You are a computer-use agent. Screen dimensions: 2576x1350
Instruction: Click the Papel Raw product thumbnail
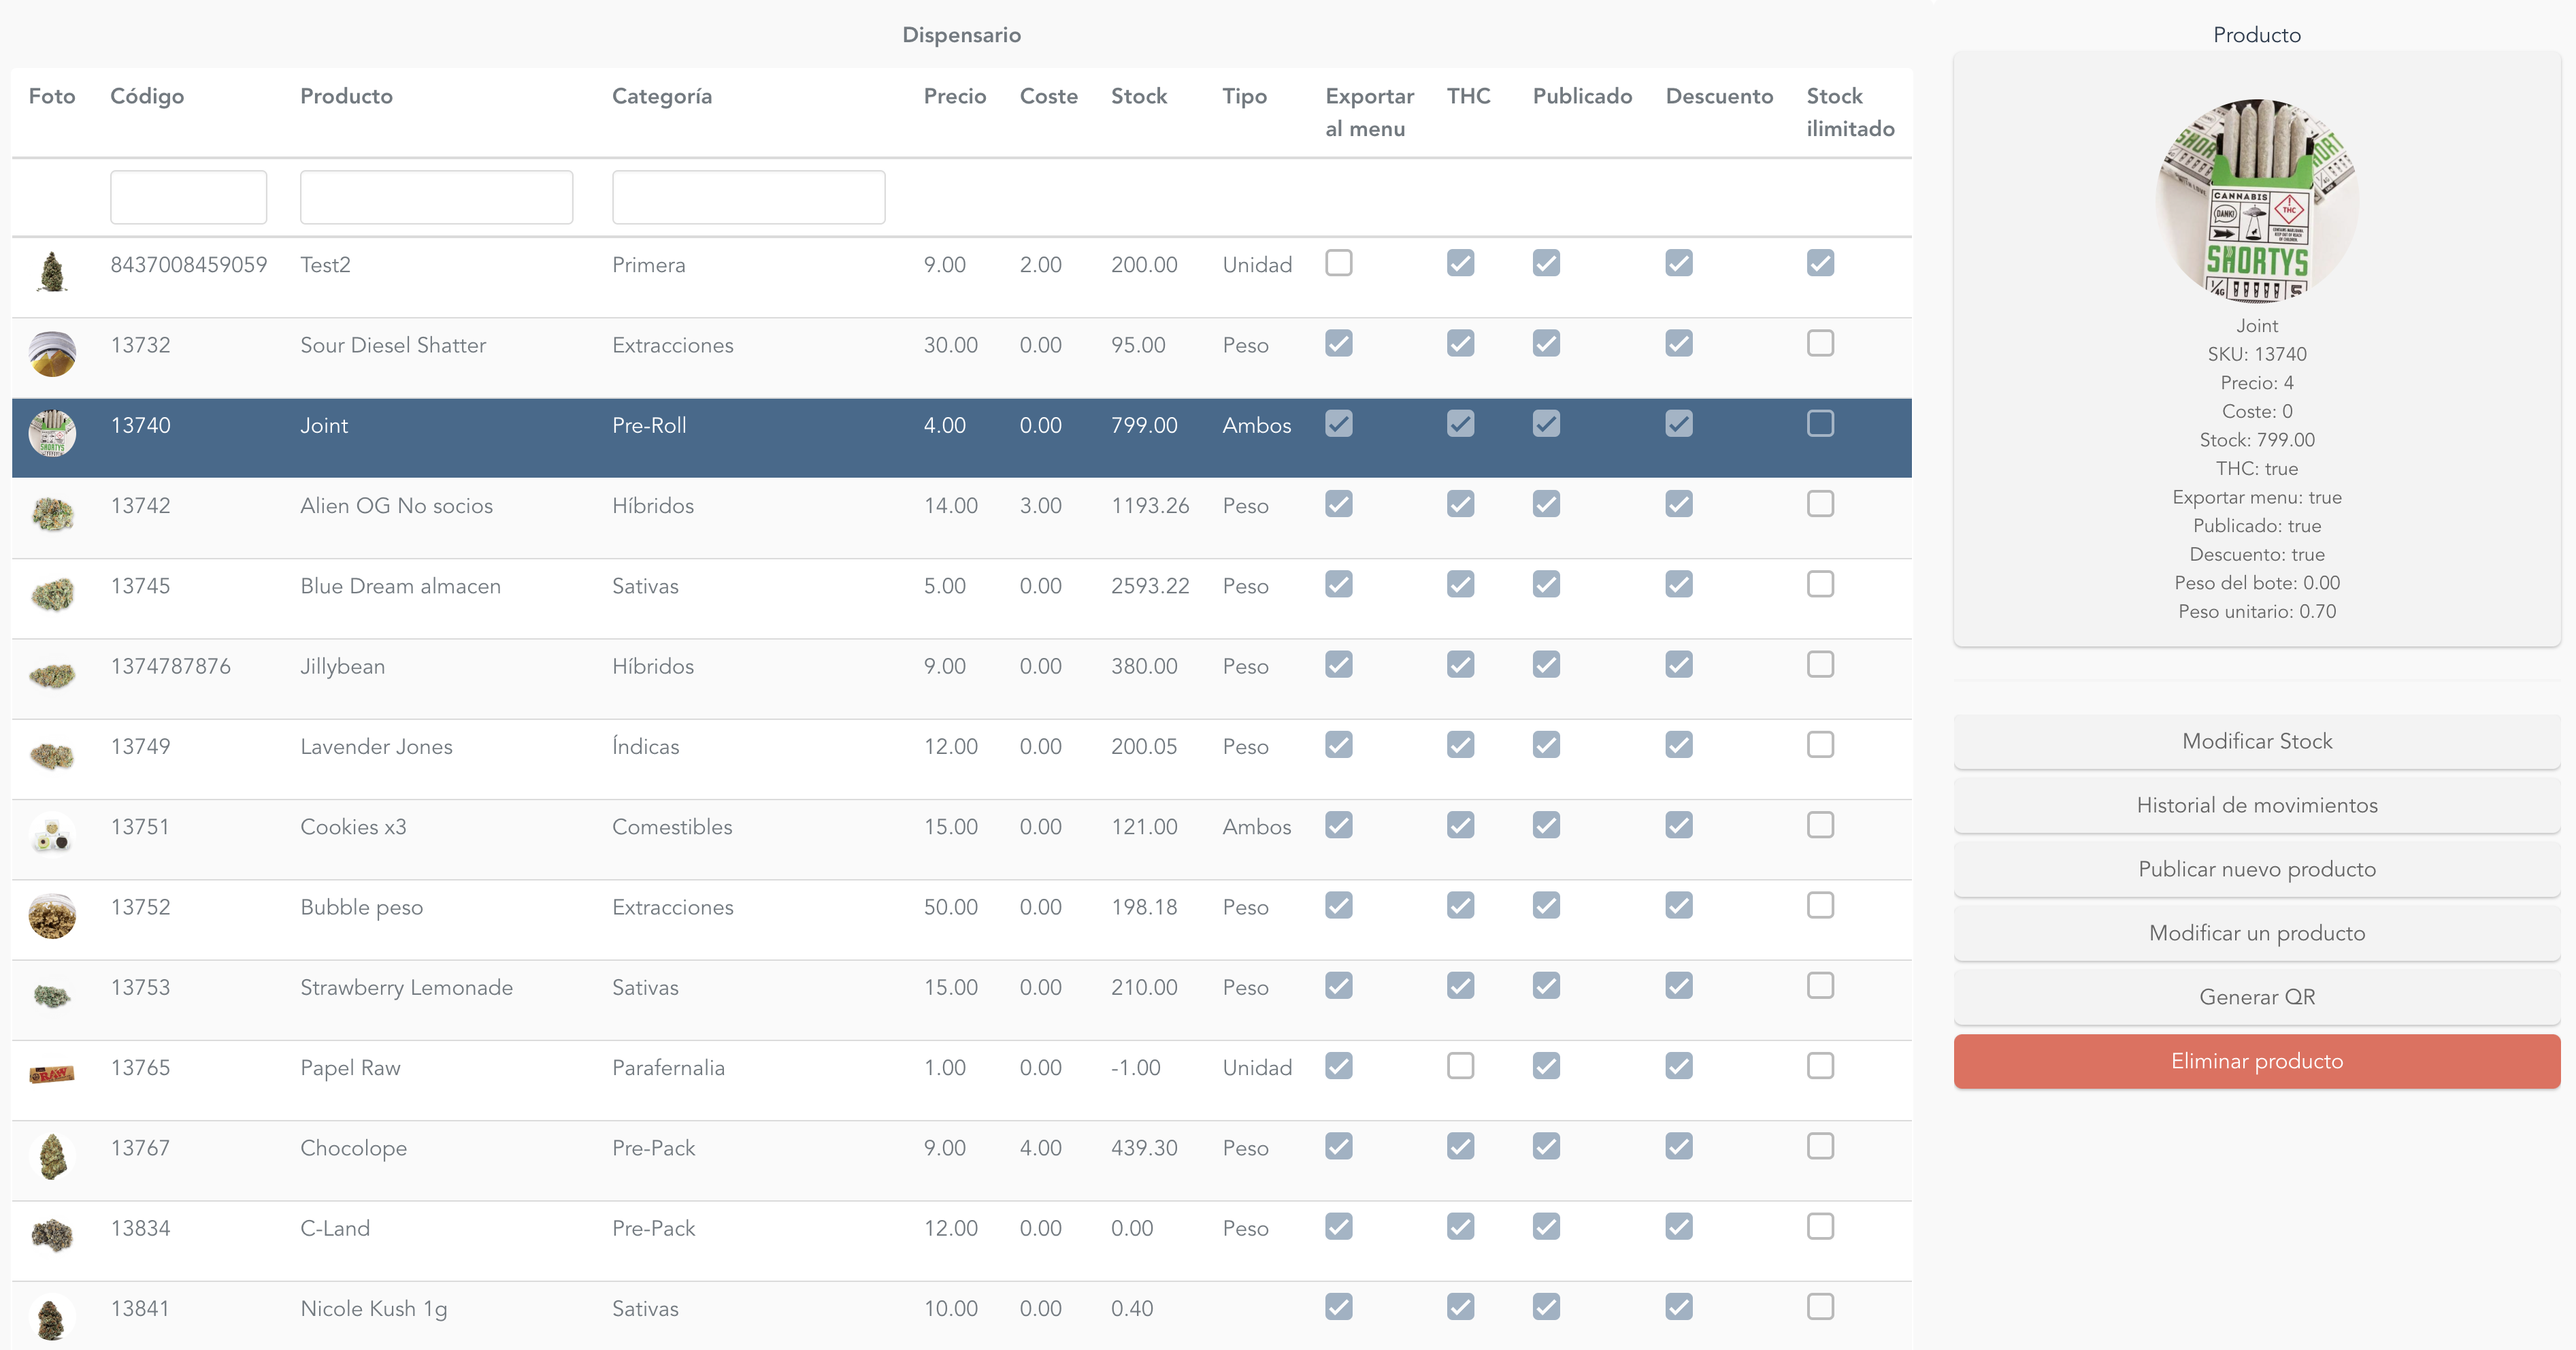tap(52, 1075)
